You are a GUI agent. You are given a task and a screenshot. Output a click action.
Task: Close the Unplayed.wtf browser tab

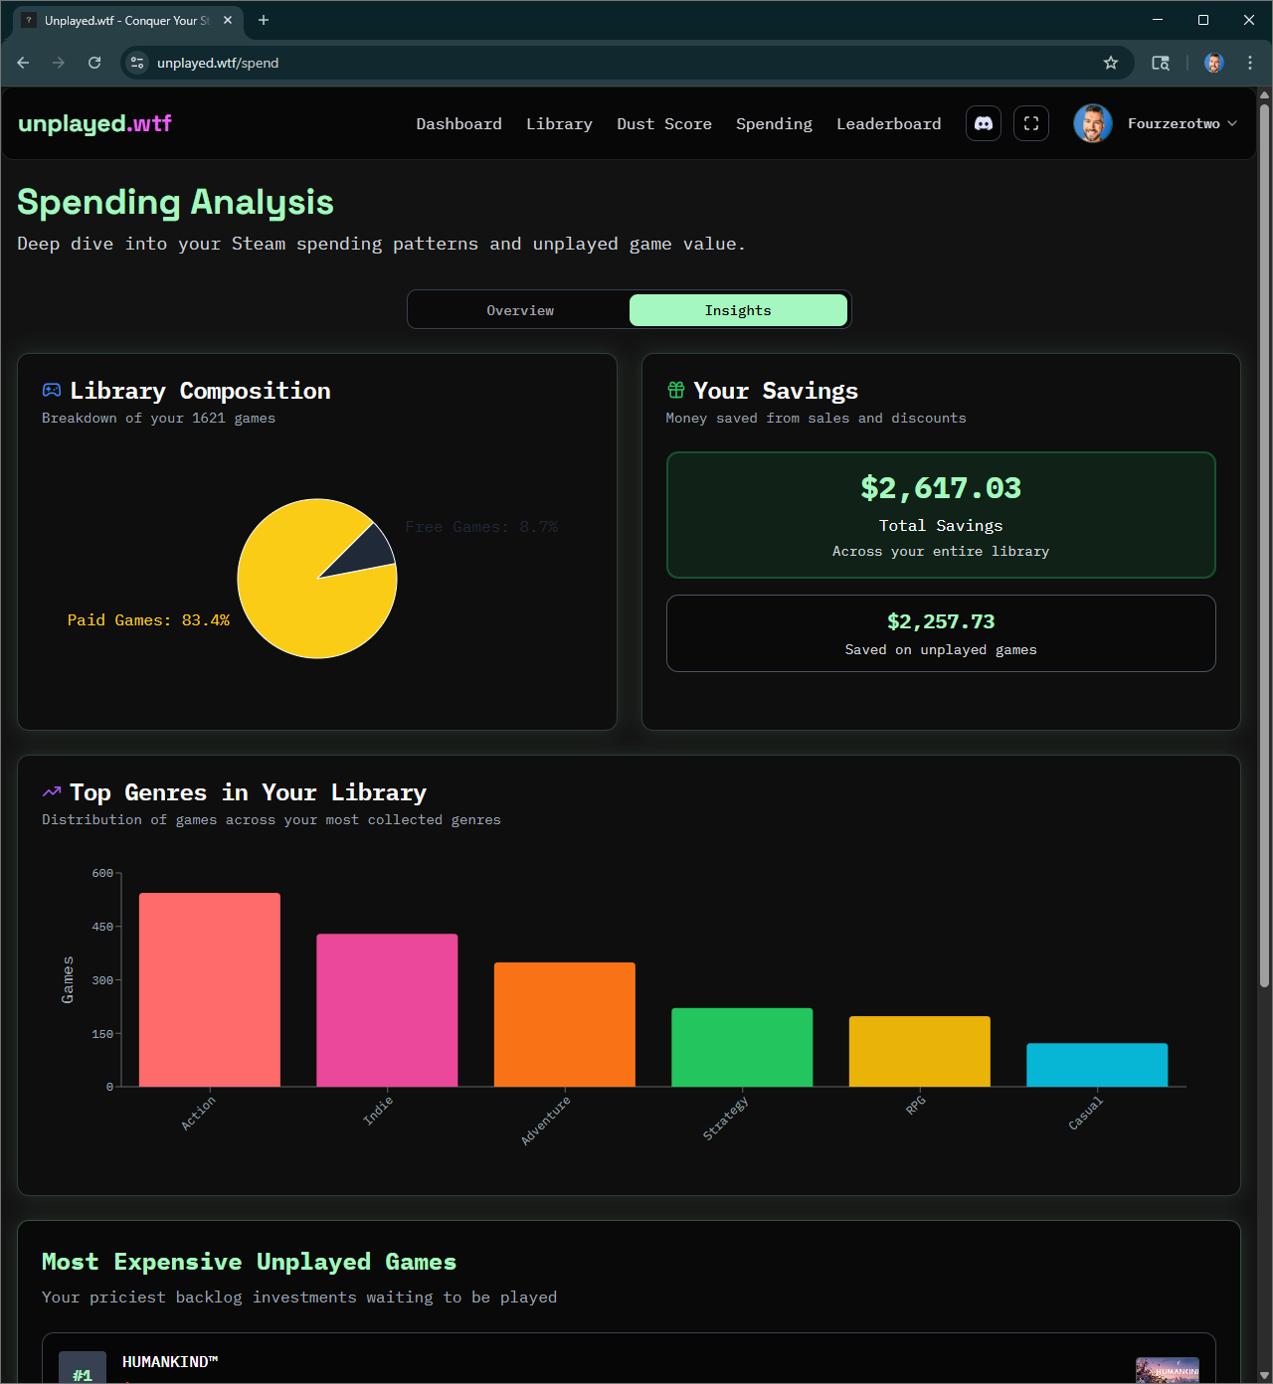click(x=228, y=20)
